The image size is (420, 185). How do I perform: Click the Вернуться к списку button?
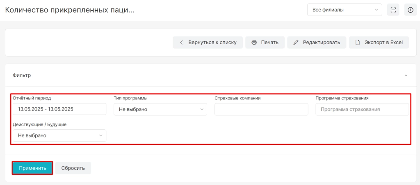click(208, 43)
